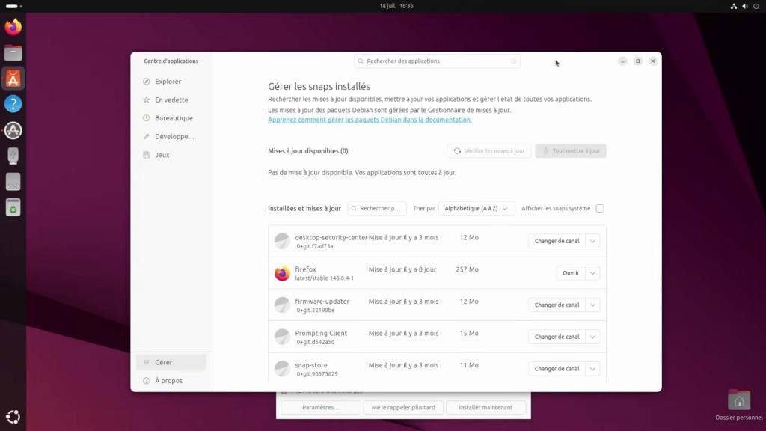Open the Jeux category in sidebar
Viewport: 766px width, 431px height.
coord(162,155)
